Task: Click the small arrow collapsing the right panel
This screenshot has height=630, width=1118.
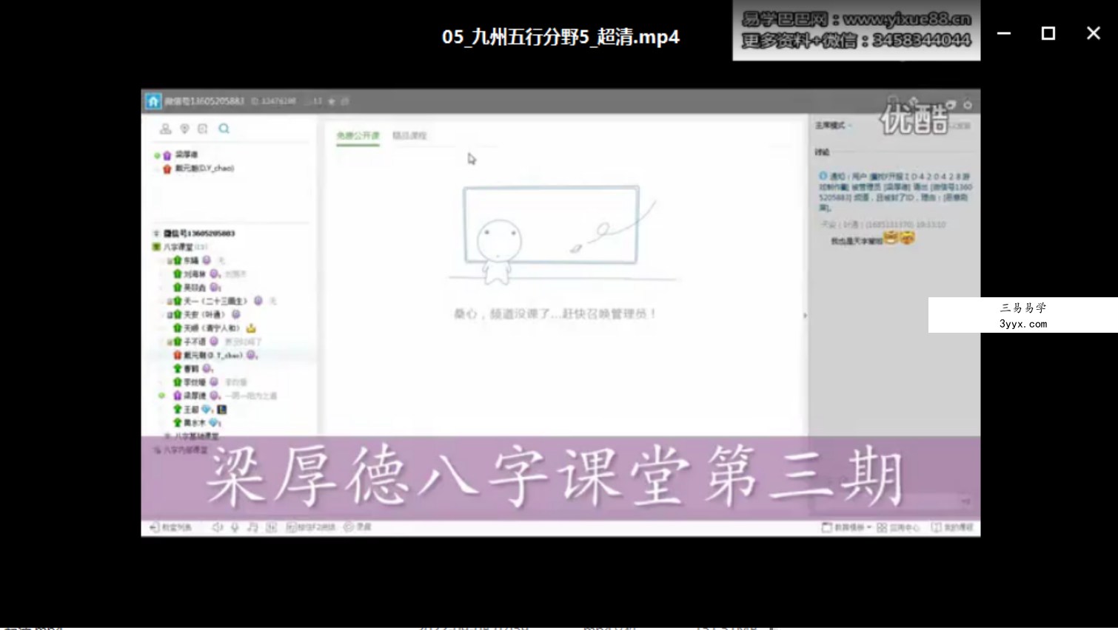Action: tap(805, 316)
